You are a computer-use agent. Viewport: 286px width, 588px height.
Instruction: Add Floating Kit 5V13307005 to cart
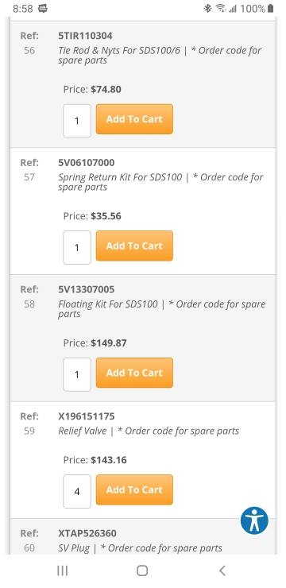tap(134, 373)
